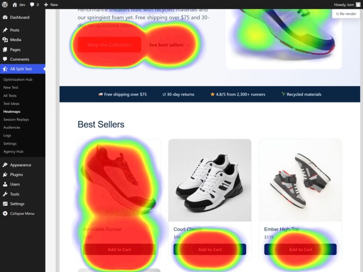Click the Comments icon in sidebar

(5, 59)
